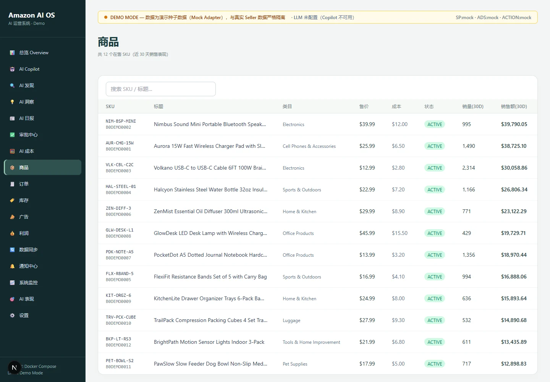Click the 系统监控 chart icon

pos(12,283)
